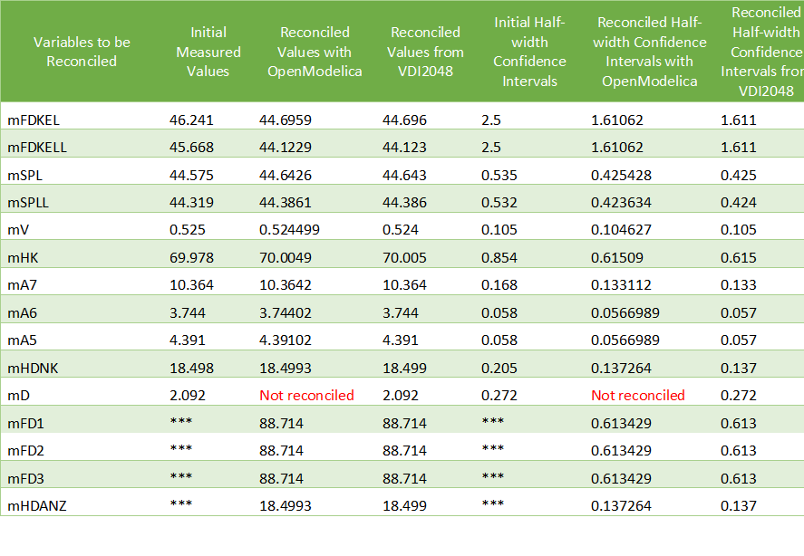The height and width of the screenshot is (556, 804).
Task: Click 'Reconciled Values with OpenModelica' header
Action: (315, 52)
